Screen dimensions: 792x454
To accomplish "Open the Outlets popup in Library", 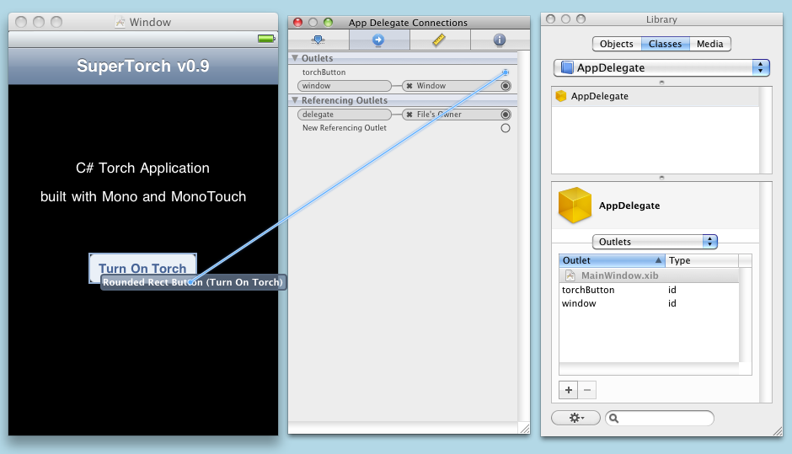I will [655, 242].
